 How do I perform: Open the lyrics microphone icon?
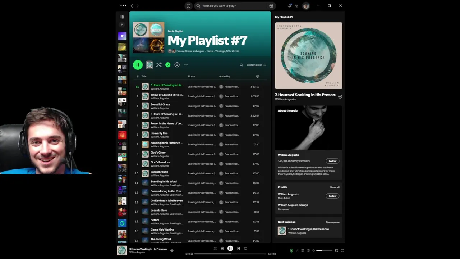click(x=297, y=250)
